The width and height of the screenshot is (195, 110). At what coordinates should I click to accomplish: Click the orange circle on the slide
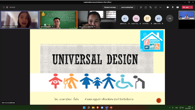[x=159, y=100]
